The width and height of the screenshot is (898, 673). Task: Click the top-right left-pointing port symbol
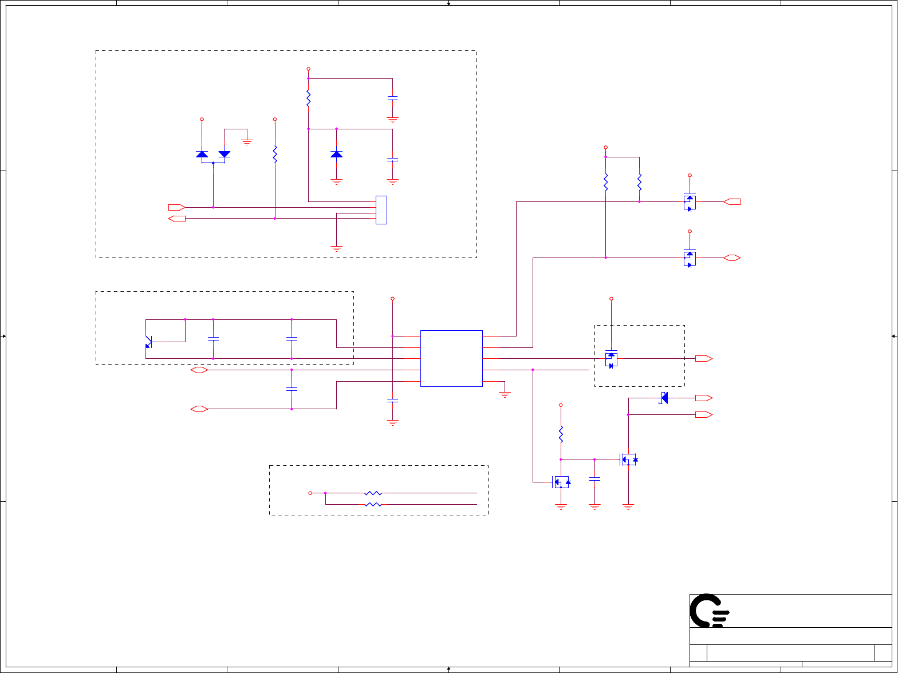tap(732, 201)
